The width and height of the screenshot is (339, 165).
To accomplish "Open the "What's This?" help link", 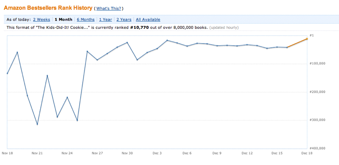I will point(109,8).
